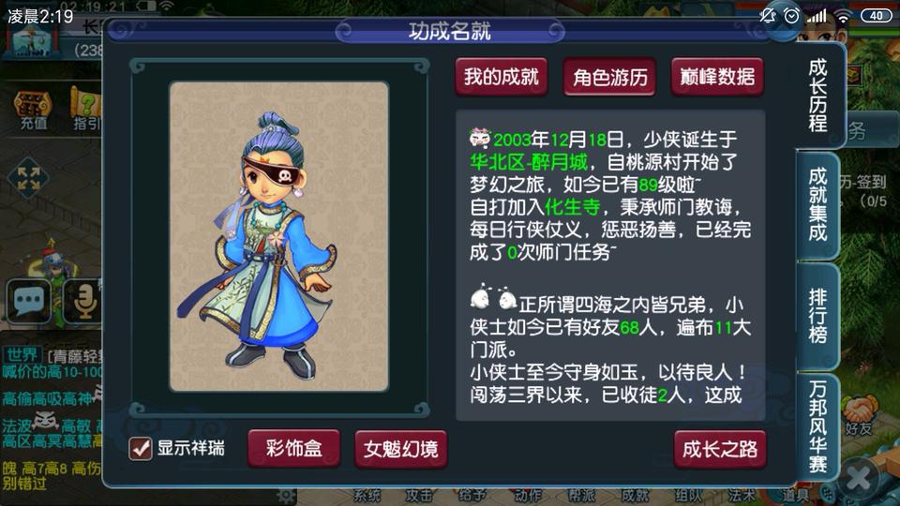This screenshot has width=900, height=506.
Task: Select the 成长历程 side tab
Action: coord(818,96)
